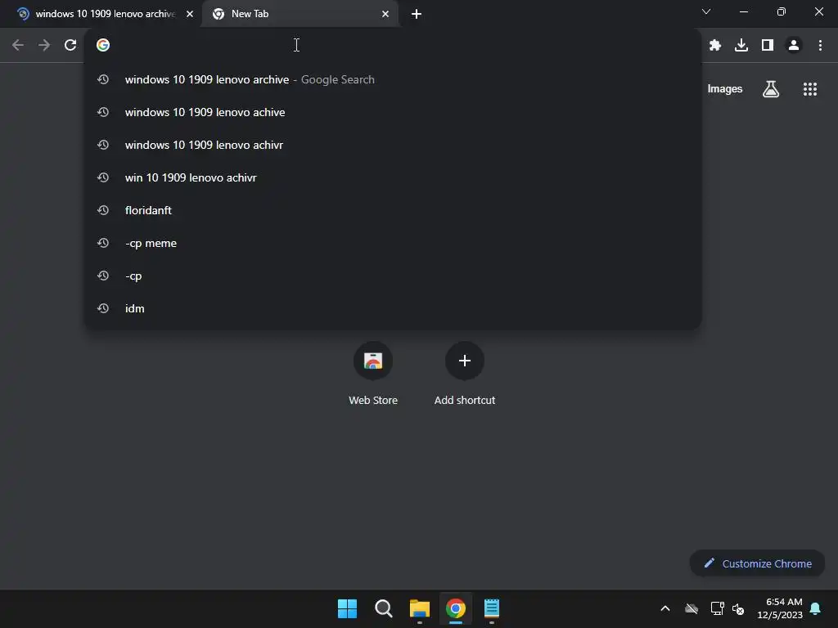Image resolution: width=838 pixels, height=628 pixels.
Task: Show hidden system tray icons
Action: [665, 608]
